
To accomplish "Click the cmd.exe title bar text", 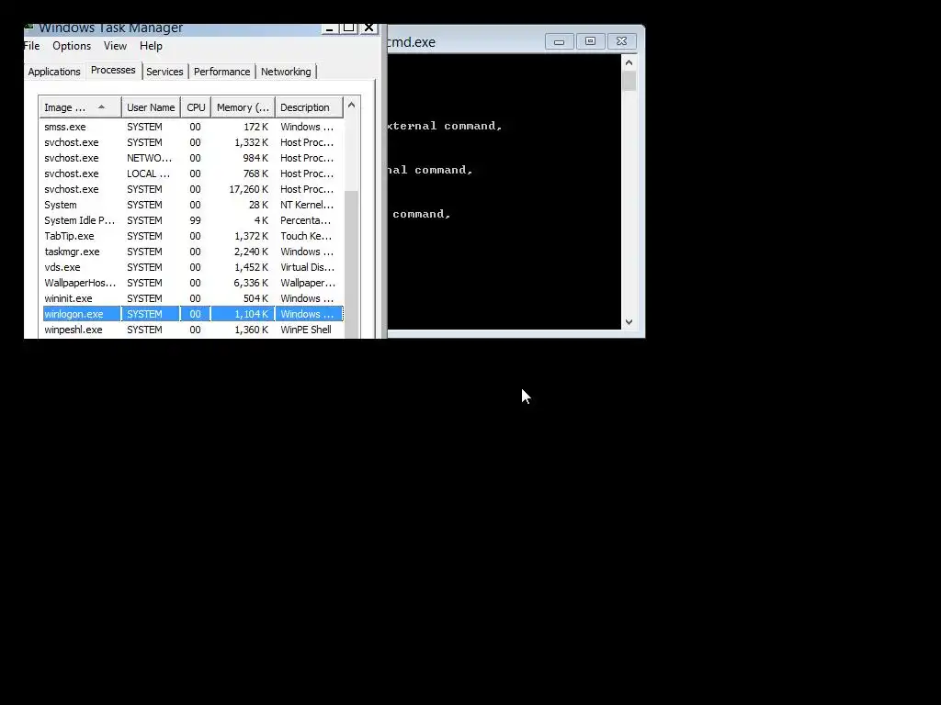I will tap(411, 42).
